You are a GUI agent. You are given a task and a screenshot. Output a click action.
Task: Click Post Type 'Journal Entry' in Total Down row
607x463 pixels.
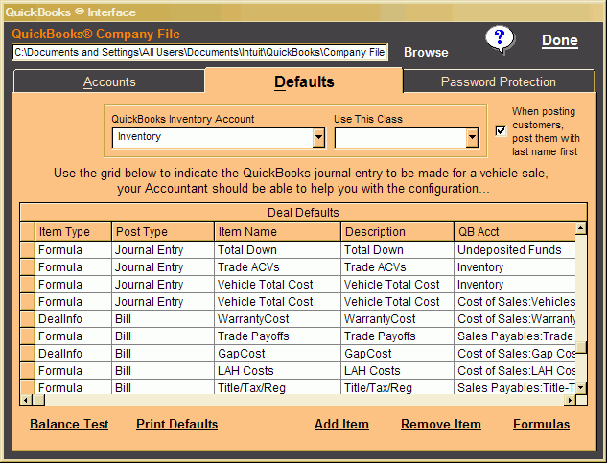163,250
